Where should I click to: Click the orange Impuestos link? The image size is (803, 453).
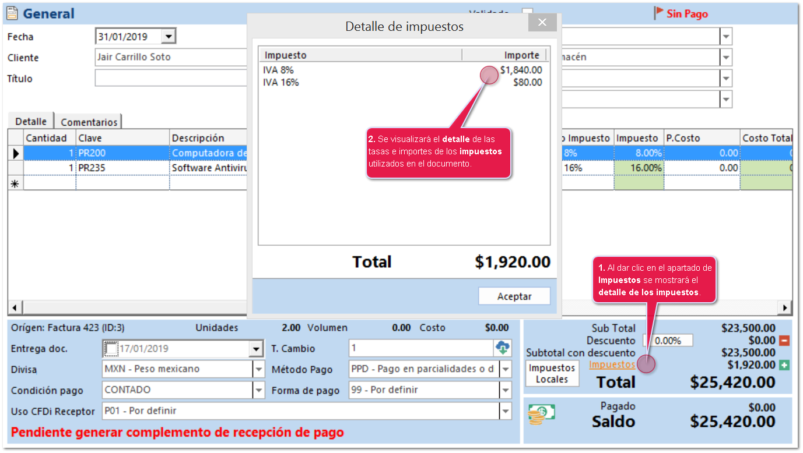click(612, 364)
